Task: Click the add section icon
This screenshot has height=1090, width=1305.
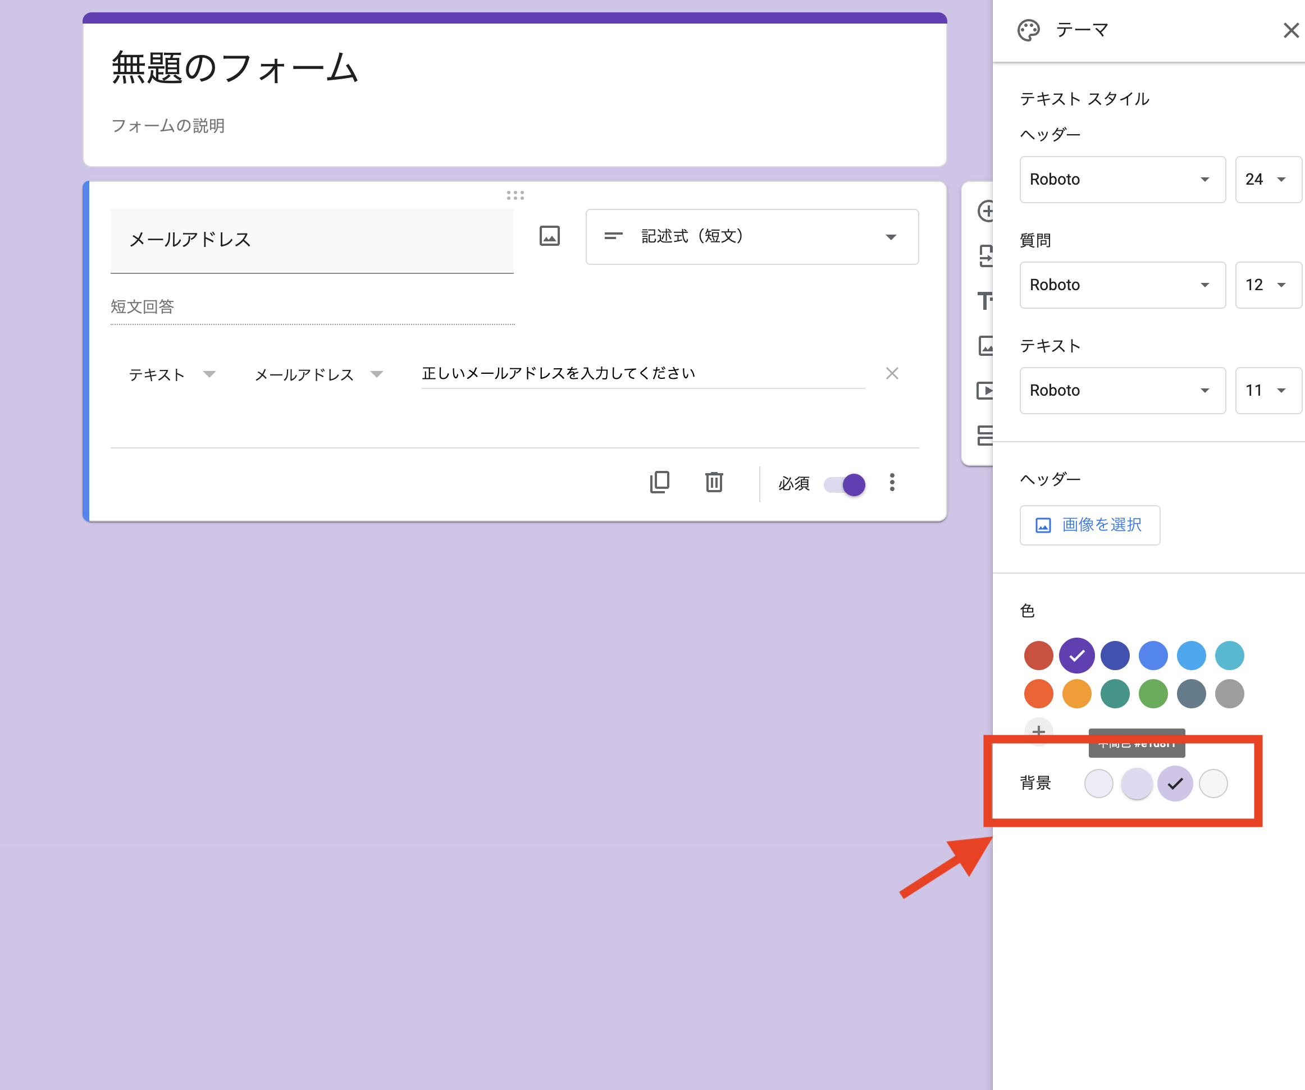Action: tap(985, 436)
